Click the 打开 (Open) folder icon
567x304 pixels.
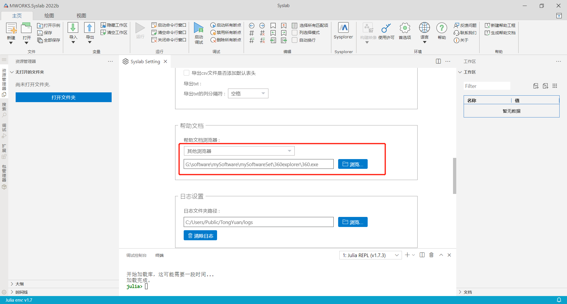point(27,29)
